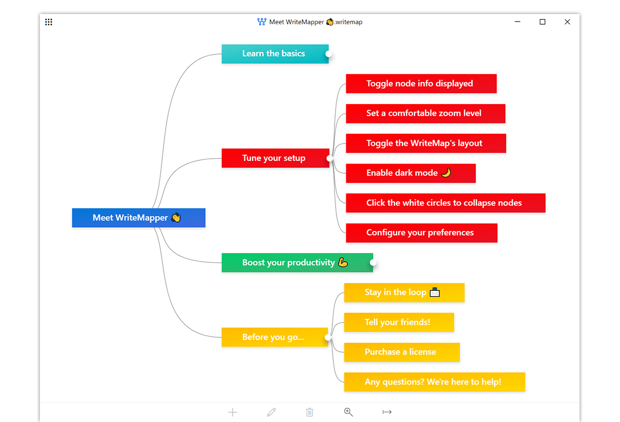Select Configure your preferences node

point(421,233)
